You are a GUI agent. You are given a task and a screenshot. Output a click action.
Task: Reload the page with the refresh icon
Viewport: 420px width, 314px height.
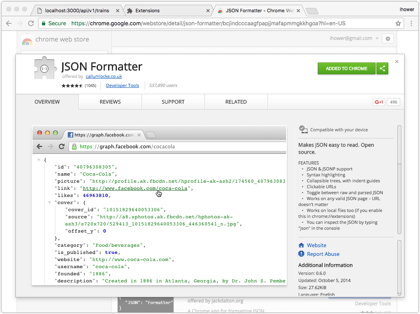click(x=31, y=23)
